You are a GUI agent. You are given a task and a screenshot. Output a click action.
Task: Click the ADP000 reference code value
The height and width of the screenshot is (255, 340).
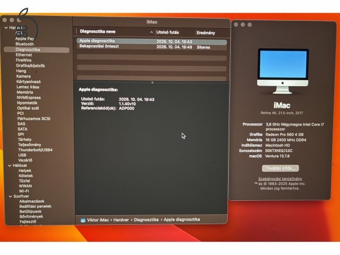pyautogui.click(x=126, y=108)
